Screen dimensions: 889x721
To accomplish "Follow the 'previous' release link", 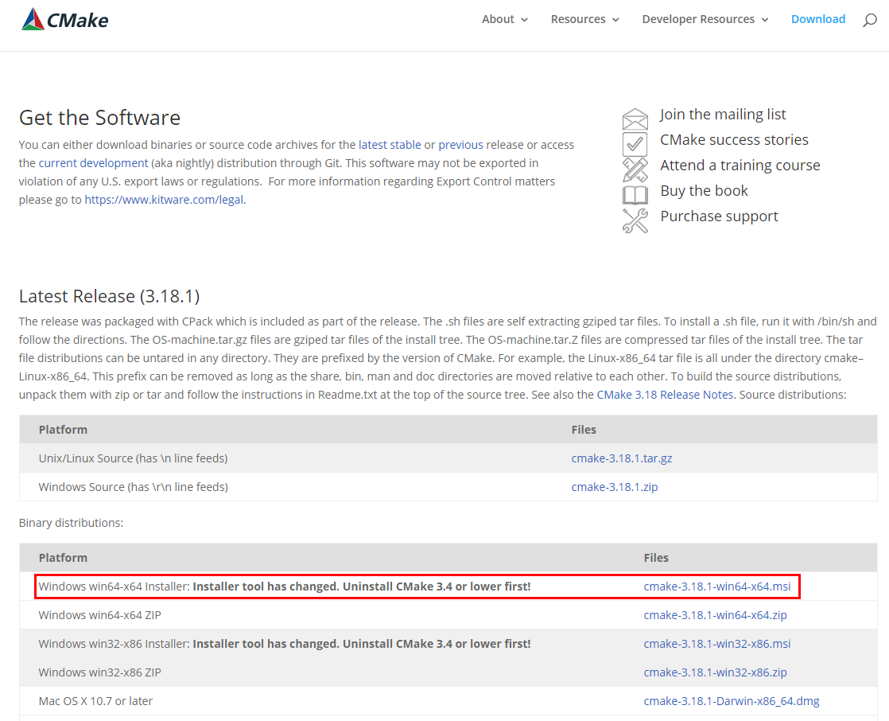I will [460, 145].
